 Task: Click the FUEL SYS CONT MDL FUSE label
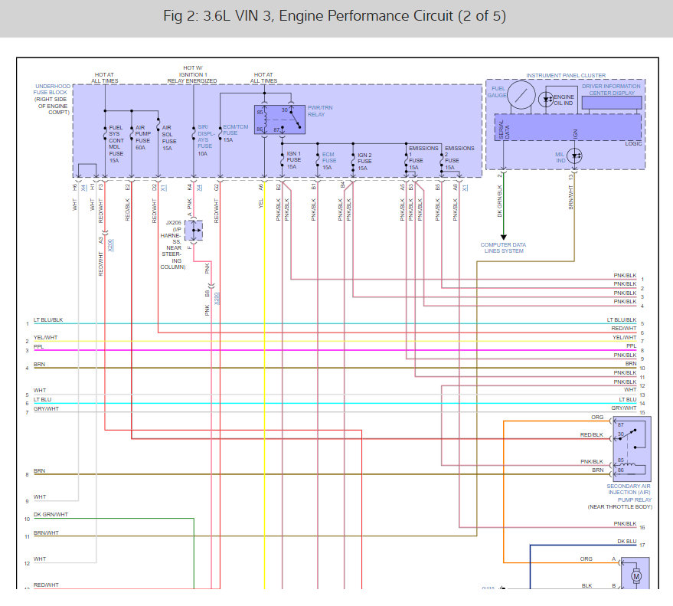coord(116,144)
